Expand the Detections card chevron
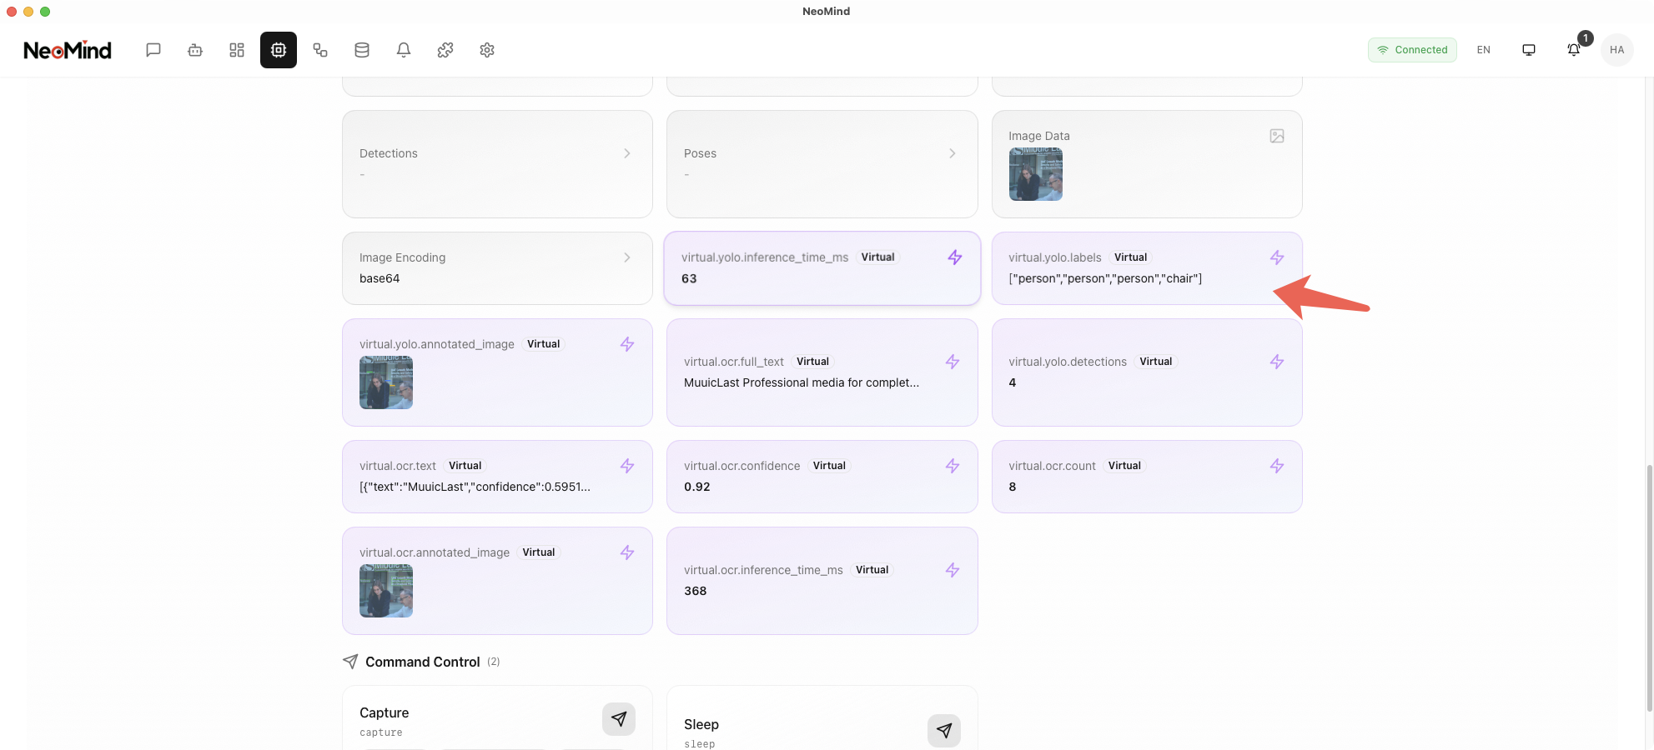 pyautogui.click(x=627, y=153)
